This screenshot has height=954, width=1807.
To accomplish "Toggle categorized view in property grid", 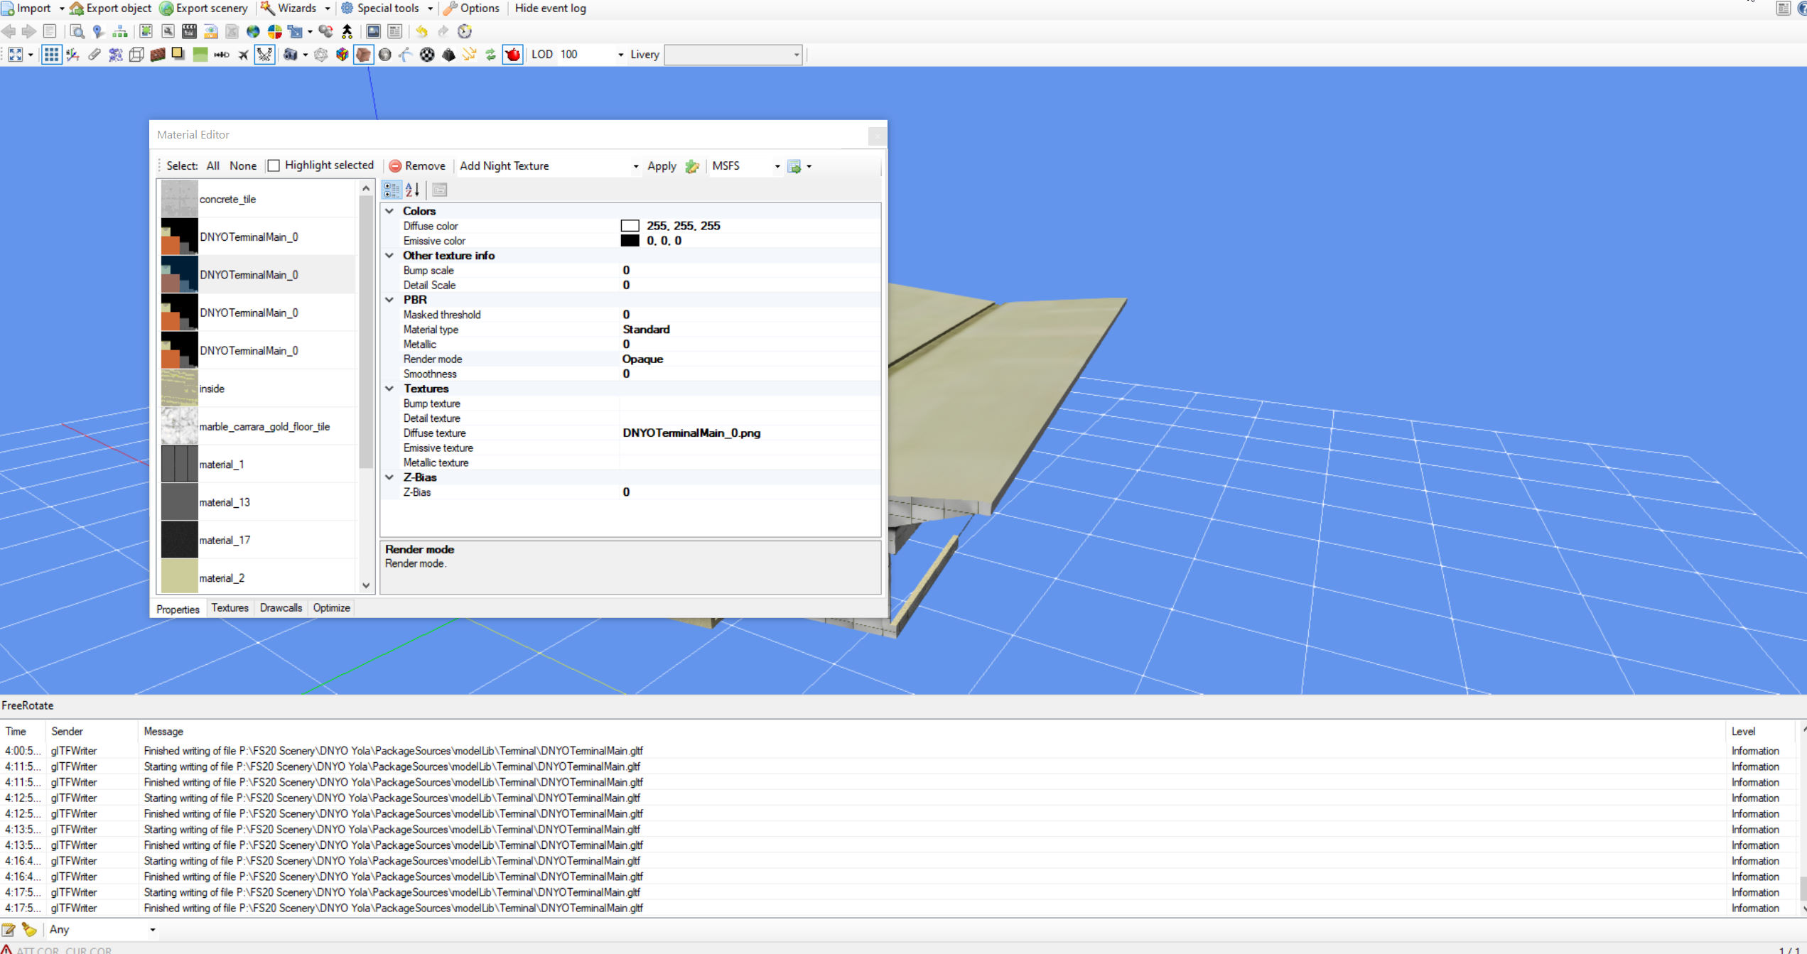I will 391,190.
